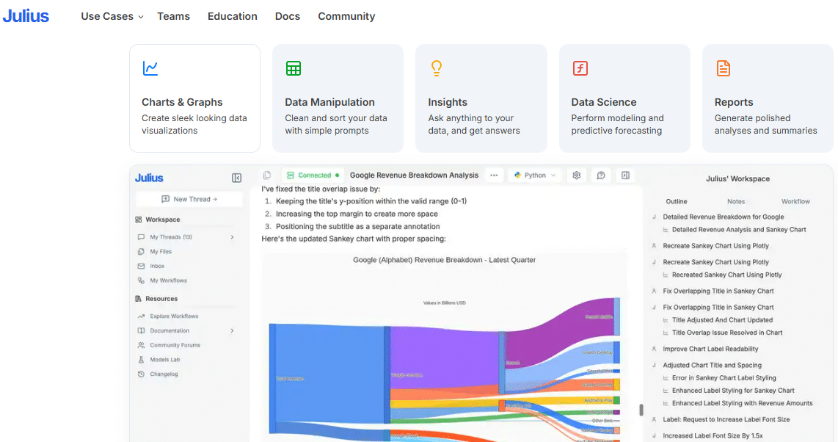838x442 pixels.
Task: Click the Connected status indicator
Action: [x=313, y=175]
